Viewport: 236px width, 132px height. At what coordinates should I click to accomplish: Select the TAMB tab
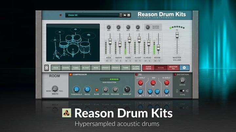click(x=126, y=68)
